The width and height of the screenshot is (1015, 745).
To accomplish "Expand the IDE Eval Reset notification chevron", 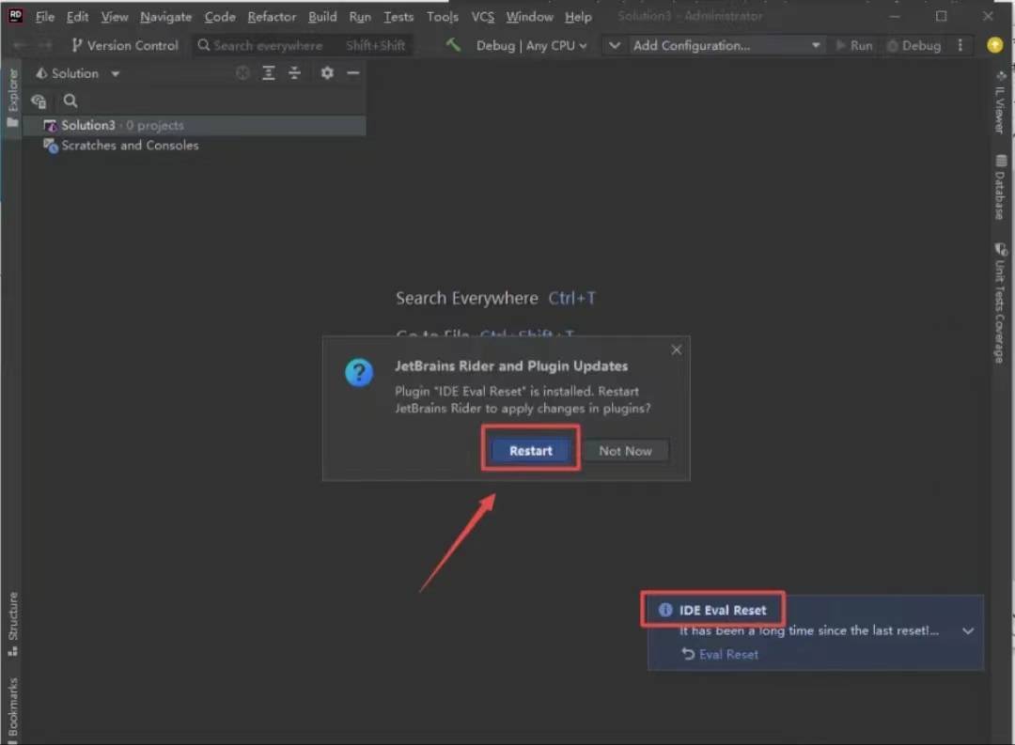I will [968, 630].
